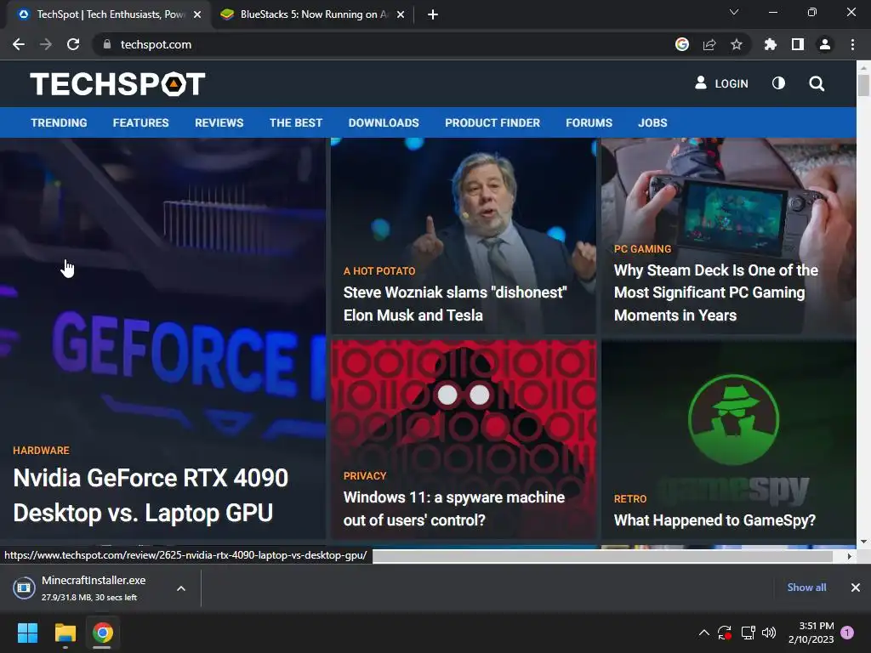Open the Google icon in address bar
Image resolution: width=871 pixels, height=653 pixels.
682,44
